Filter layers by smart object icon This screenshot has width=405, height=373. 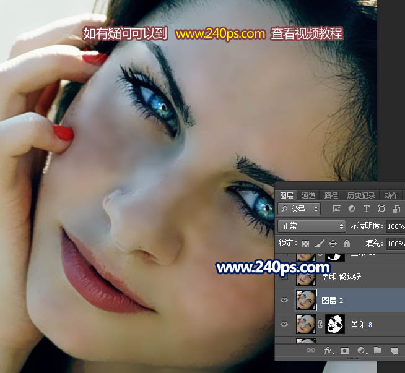[x=396, y=208]
